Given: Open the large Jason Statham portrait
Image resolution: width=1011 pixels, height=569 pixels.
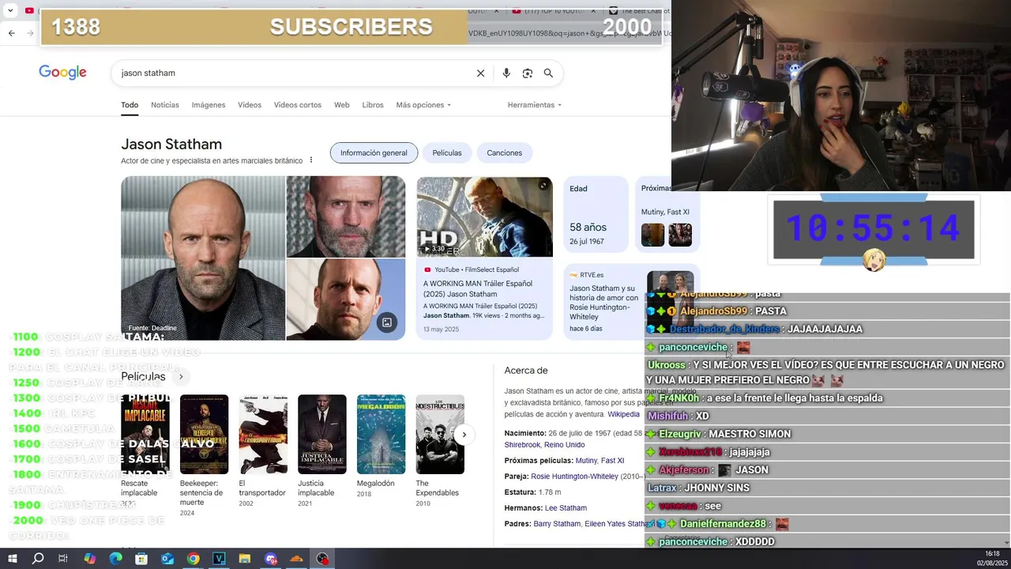Looking at the screenshot, I should pyautogui.click(x=203, y=258).
